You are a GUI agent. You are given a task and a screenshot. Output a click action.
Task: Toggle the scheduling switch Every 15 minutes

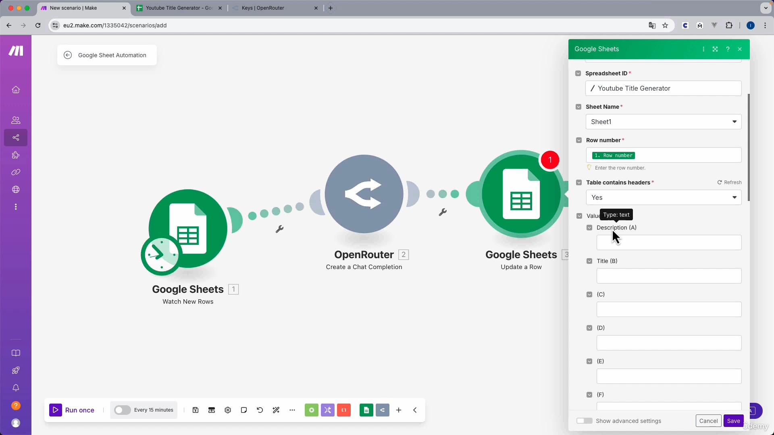[122, 410]
